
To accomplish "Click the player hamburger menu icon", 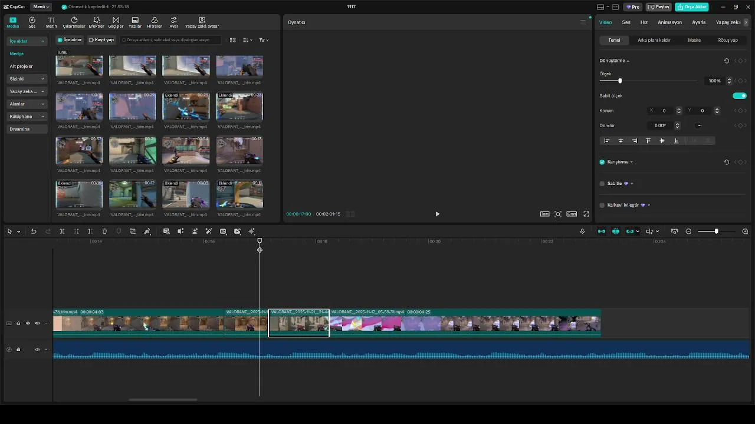I will tap(583, 22).
